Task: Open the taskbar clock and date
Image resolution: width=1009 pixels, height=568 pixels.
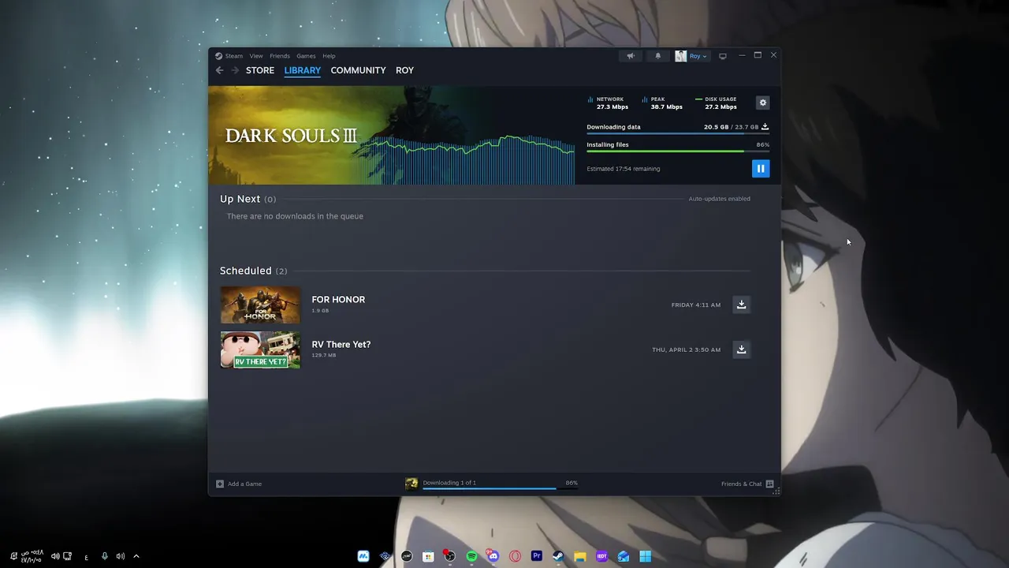Action: (x=32, y=556)
